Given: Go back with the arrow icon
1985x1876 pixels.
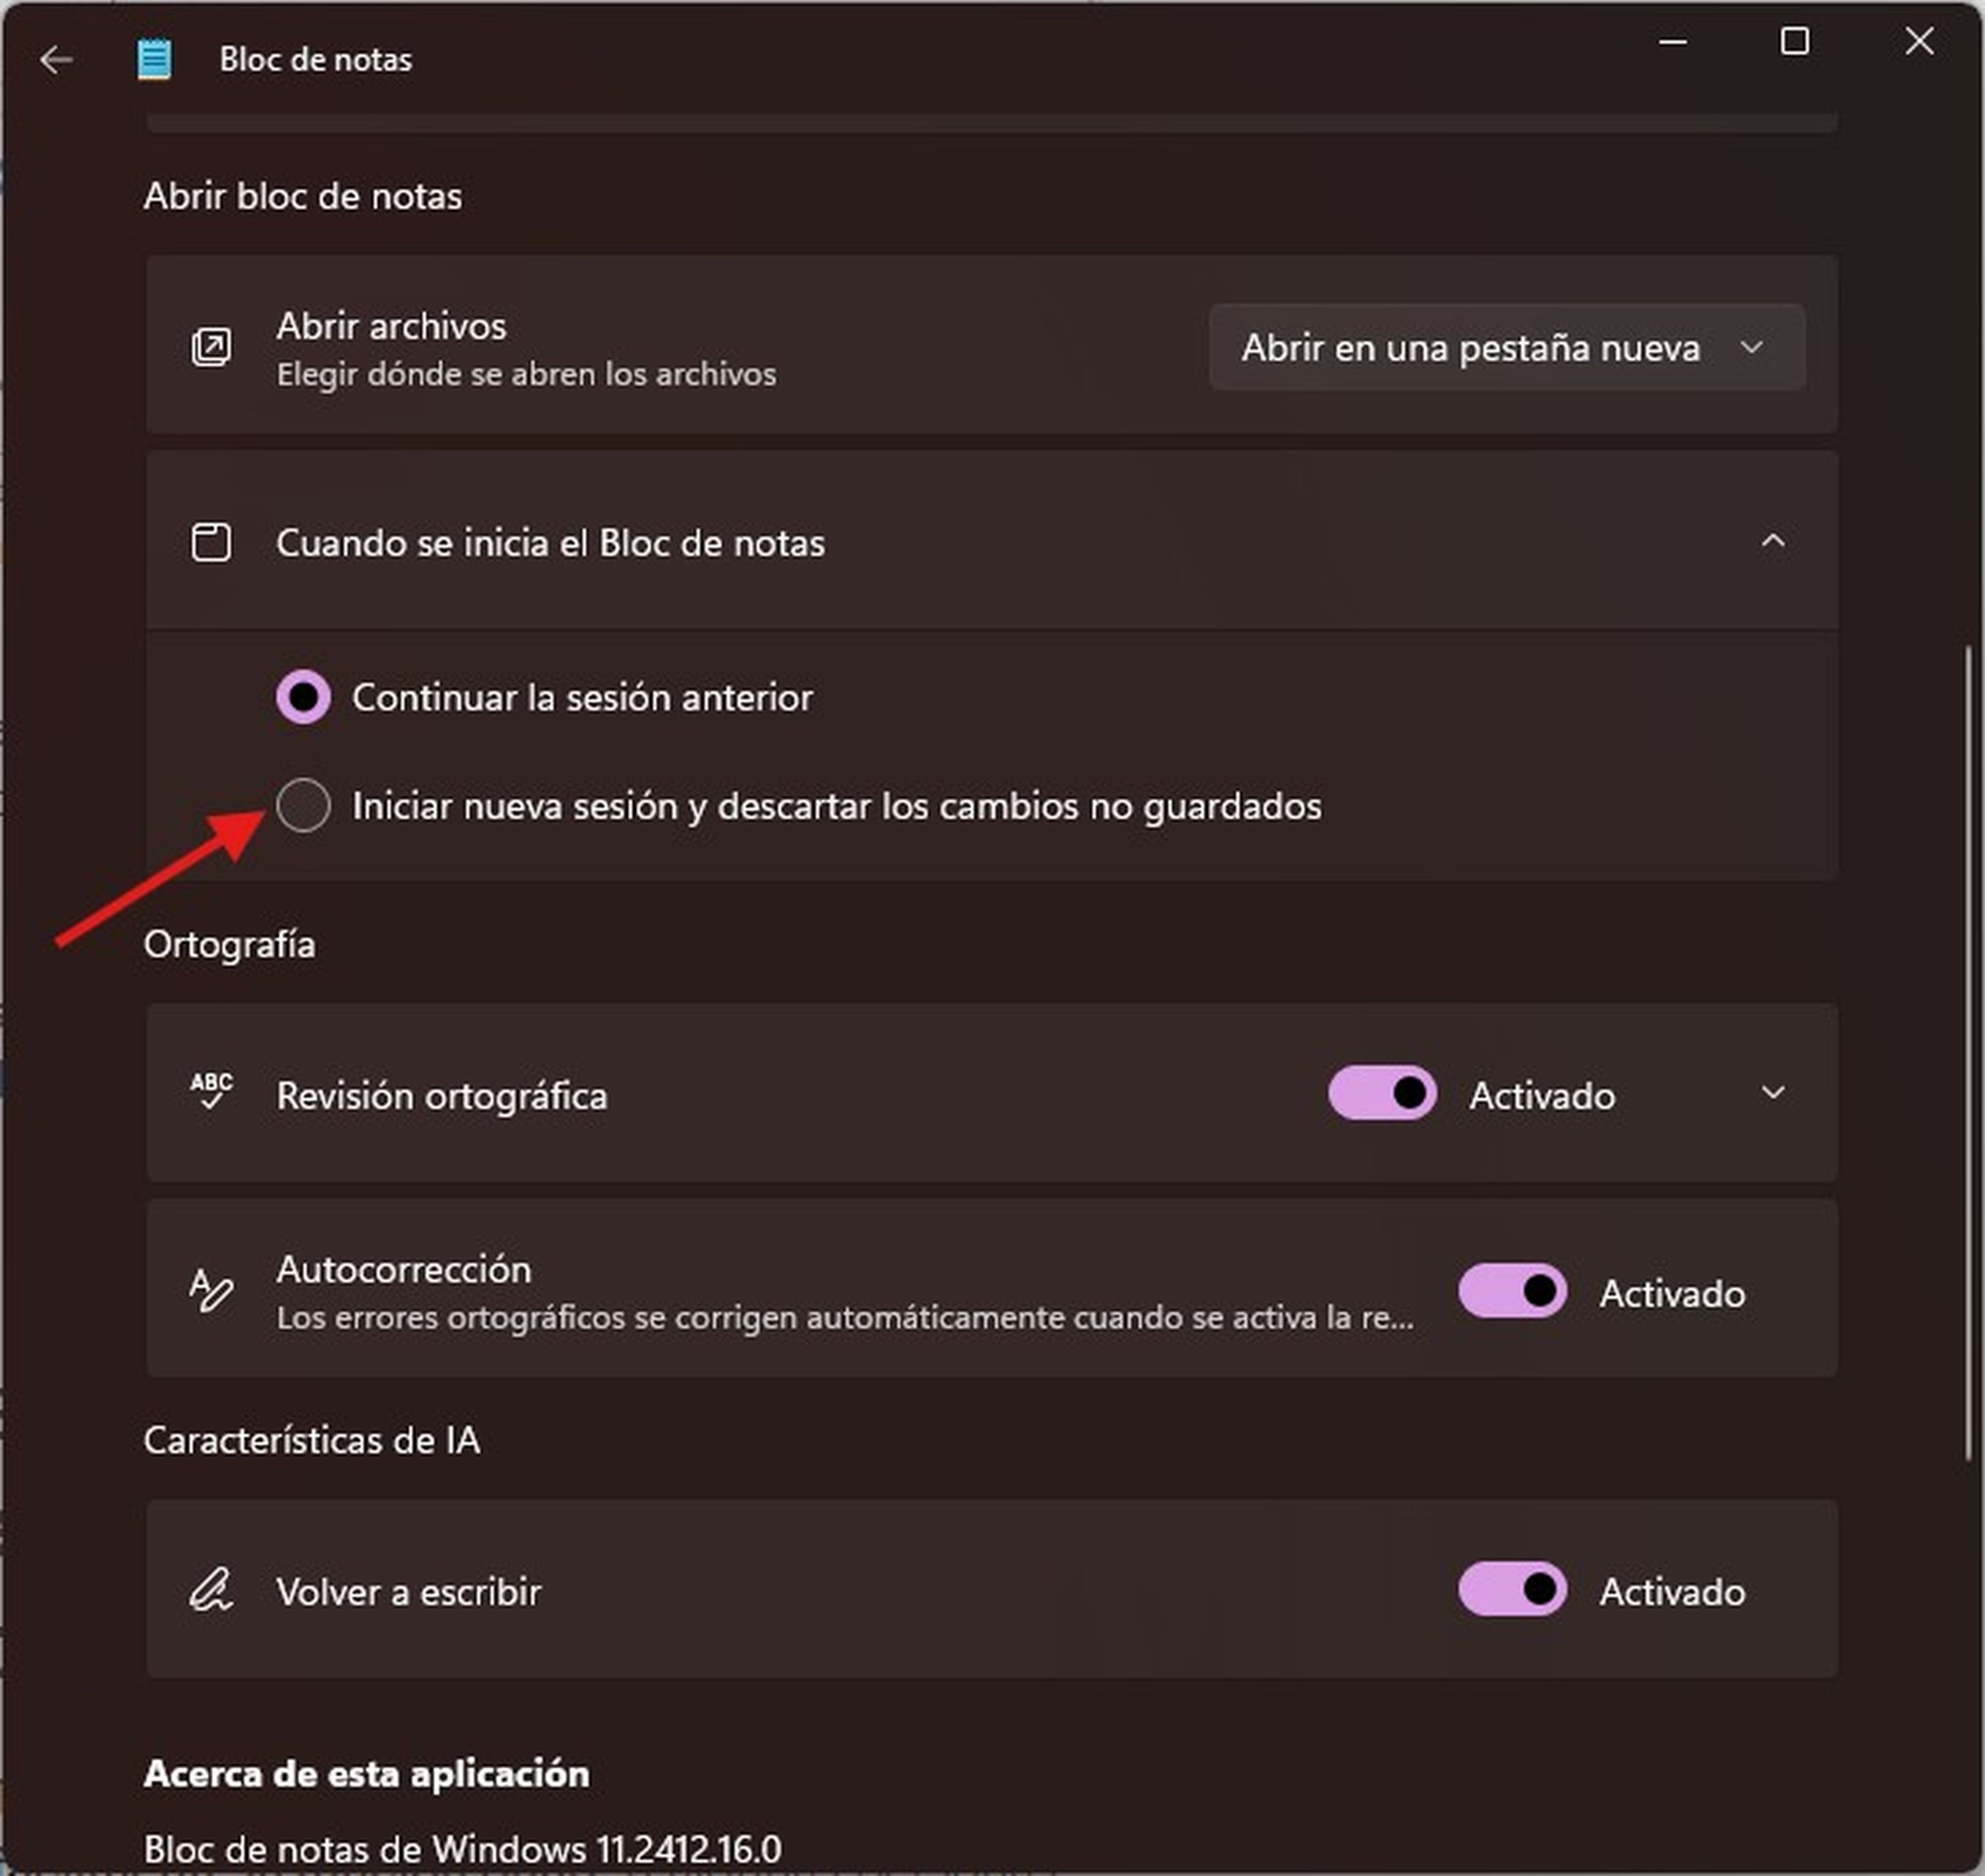Looking at the screenshot, I should (56, 60).
